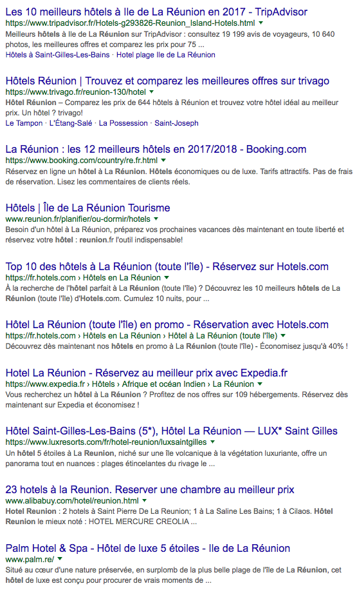Expand dropdown arrow beside tripadvisor.fr URL
The height and width of the screenshot is (597, 357).
coord(261,23)
